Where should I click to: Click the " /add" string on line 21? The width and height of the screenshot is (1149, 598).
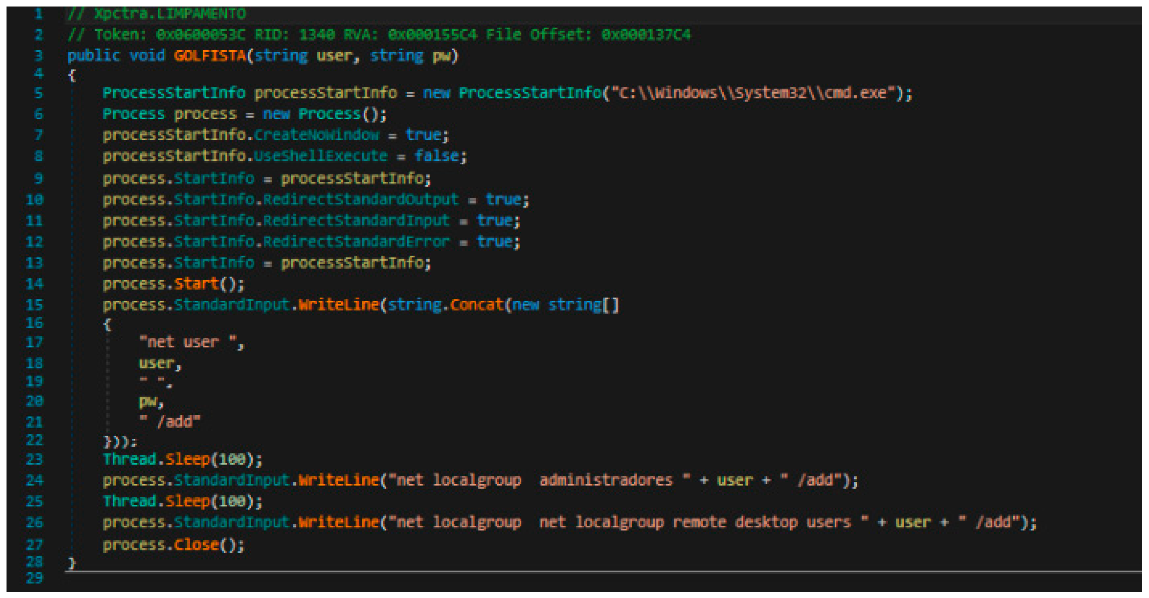170,421
